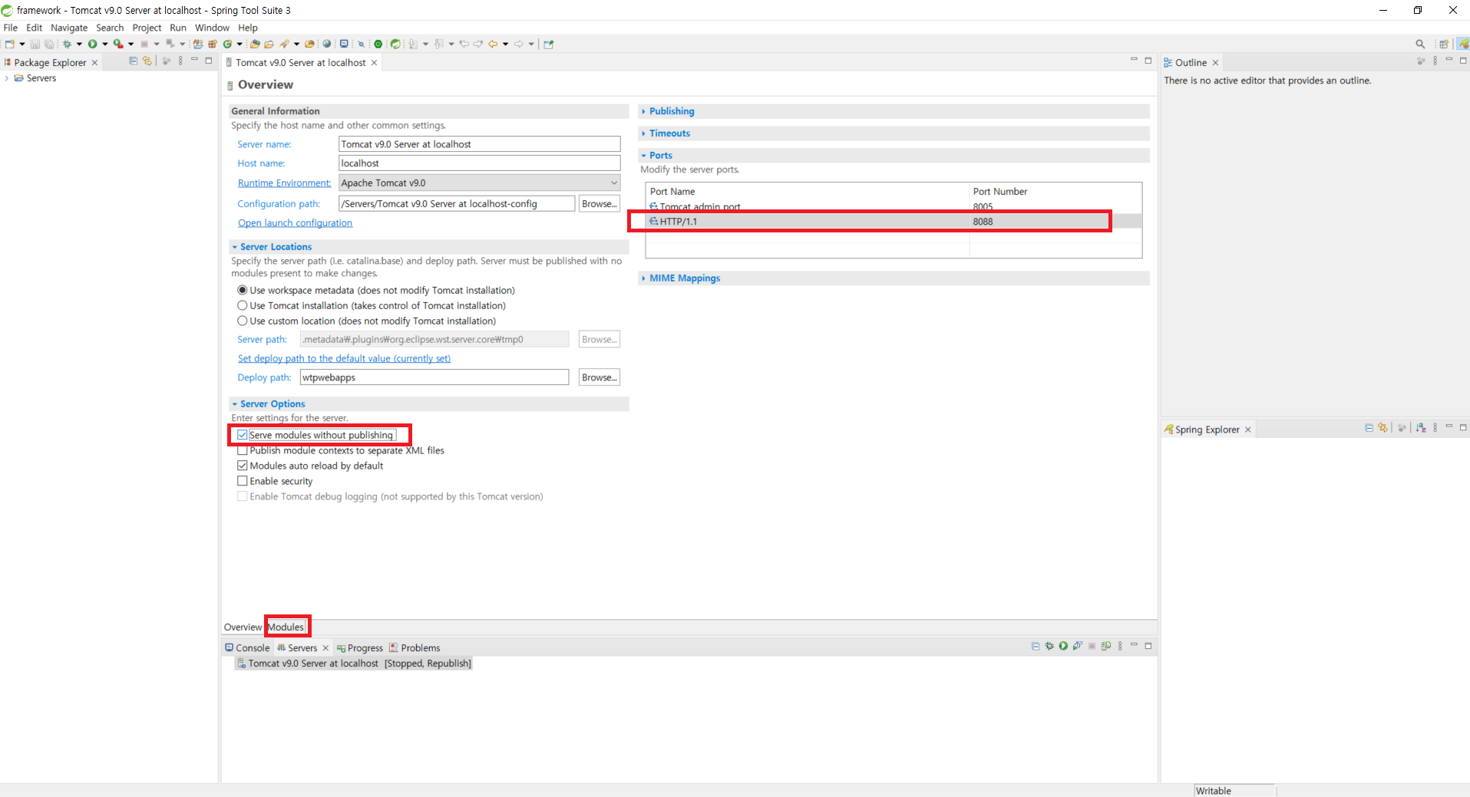Click the Run Last Tool red-toolbox icon
The image size is (1470, 797).
pyautogui.click(x=118, y=44)
